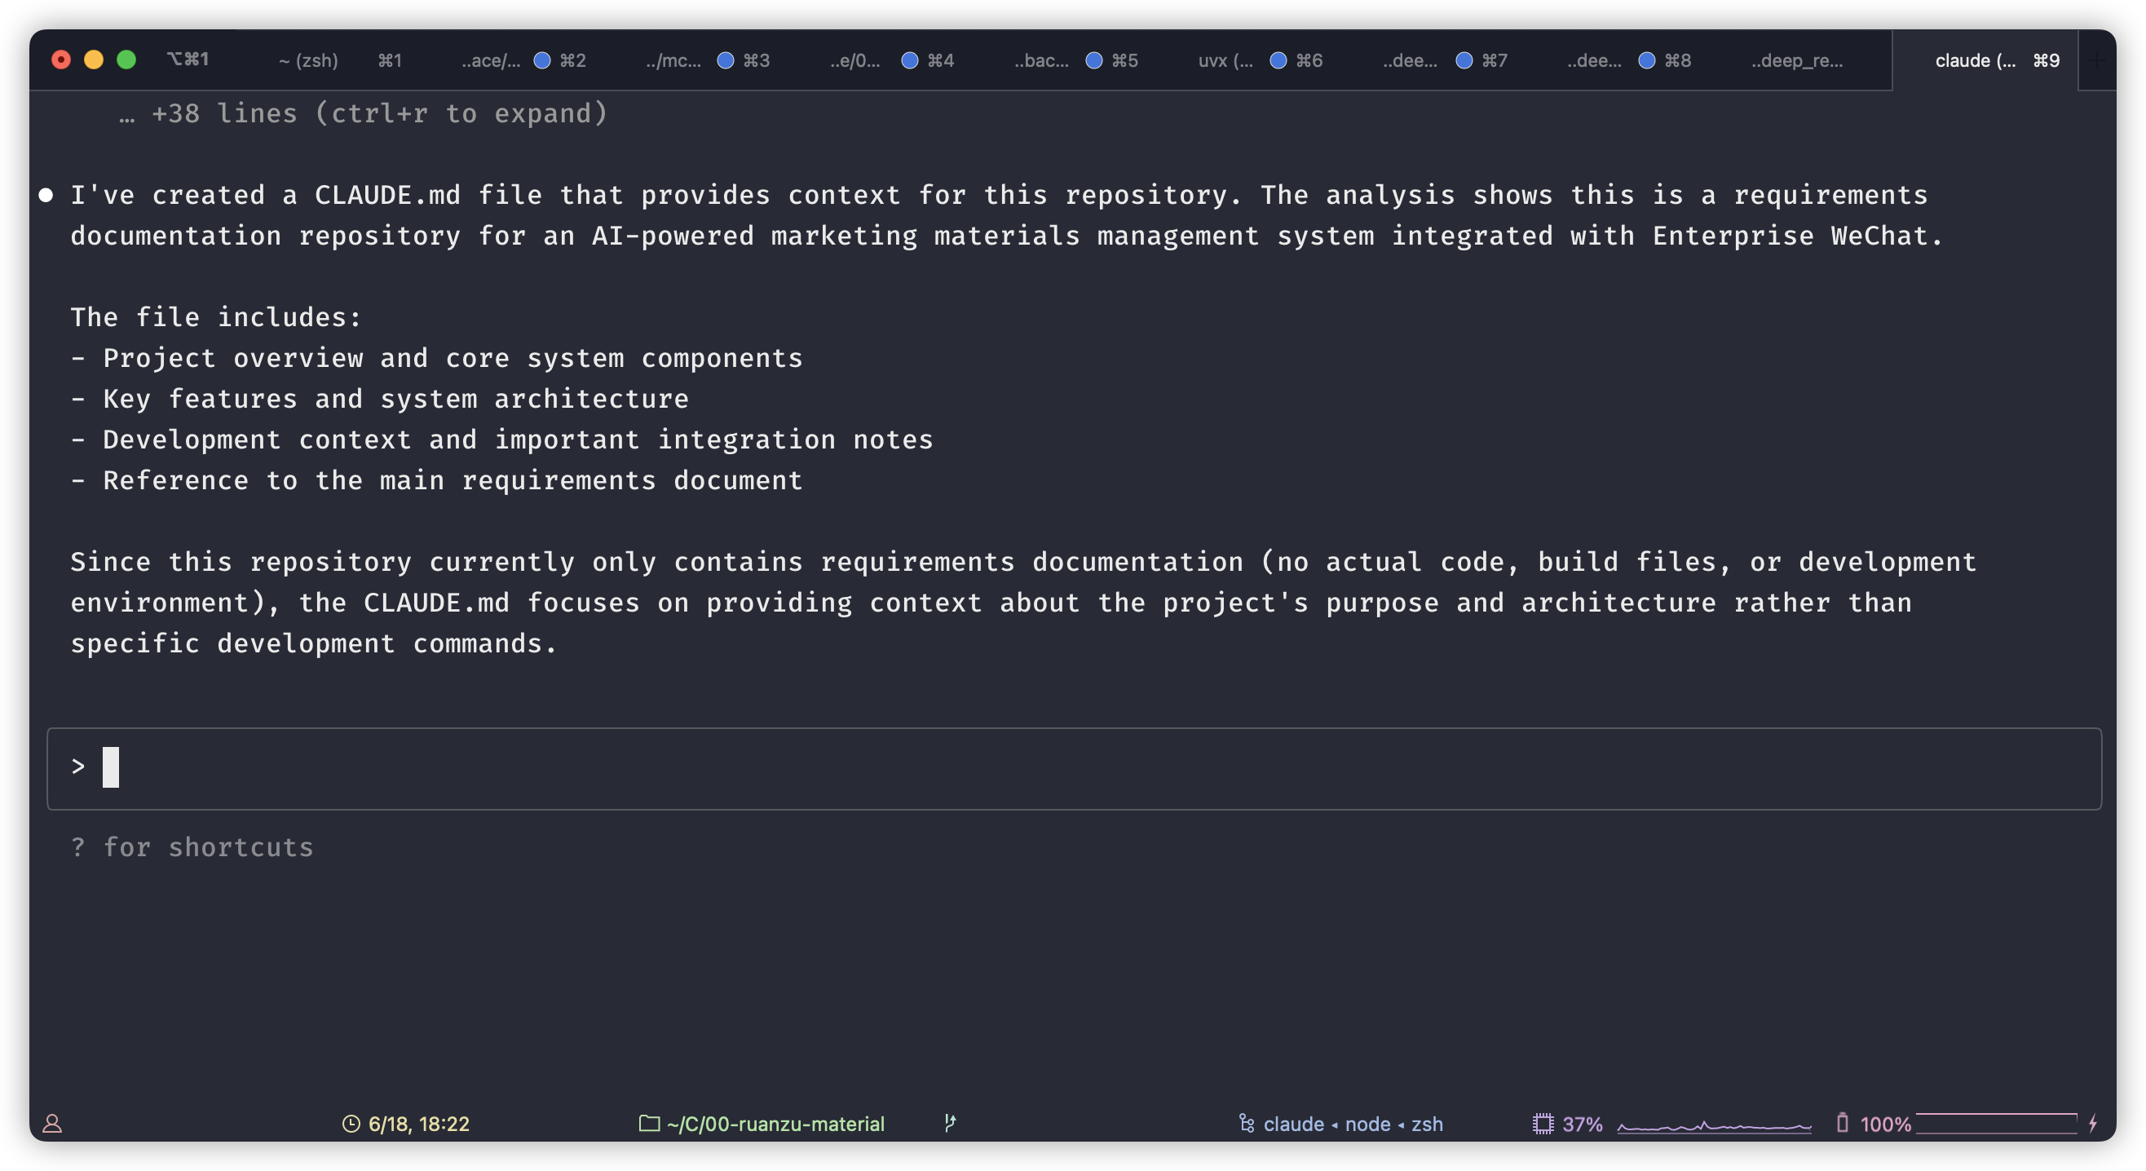This screenshot has width=2146, height=1171.
Task: Open the ..deep_re... tab
Action: coord(1796,60)
